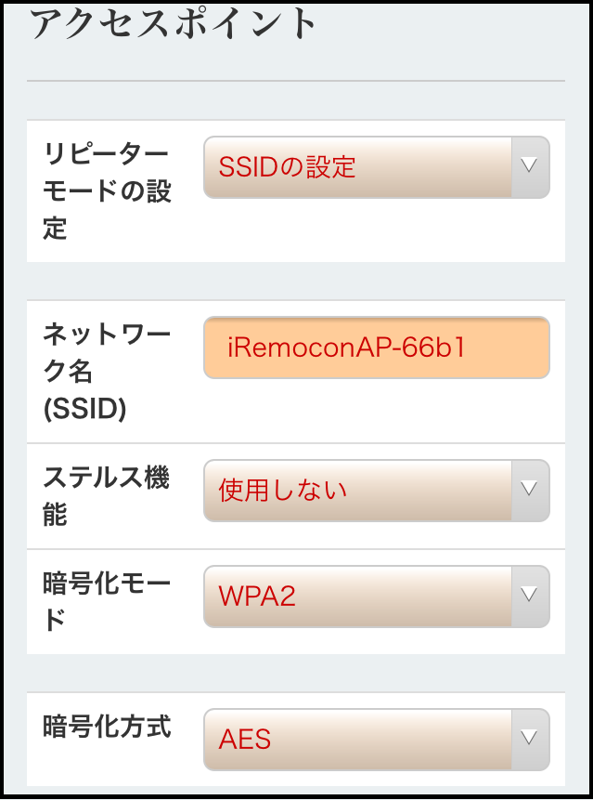Expand the stealth function 使用しない selector
This screenshot has width=593, height=800.
coord(357,490)
